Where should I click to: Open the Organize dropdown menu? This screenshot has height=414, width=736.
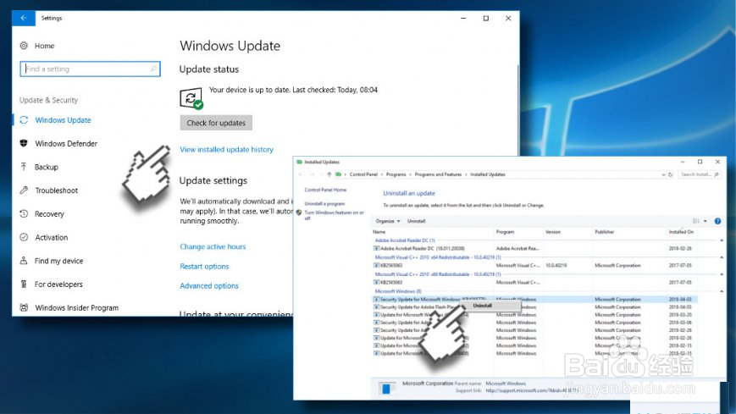[388, 221]
